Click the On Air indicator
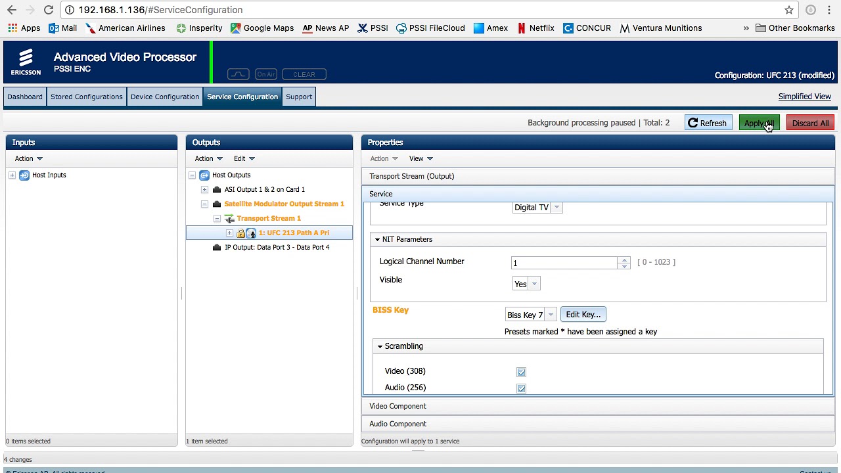The image size is (841, 473). coord(266,74)
